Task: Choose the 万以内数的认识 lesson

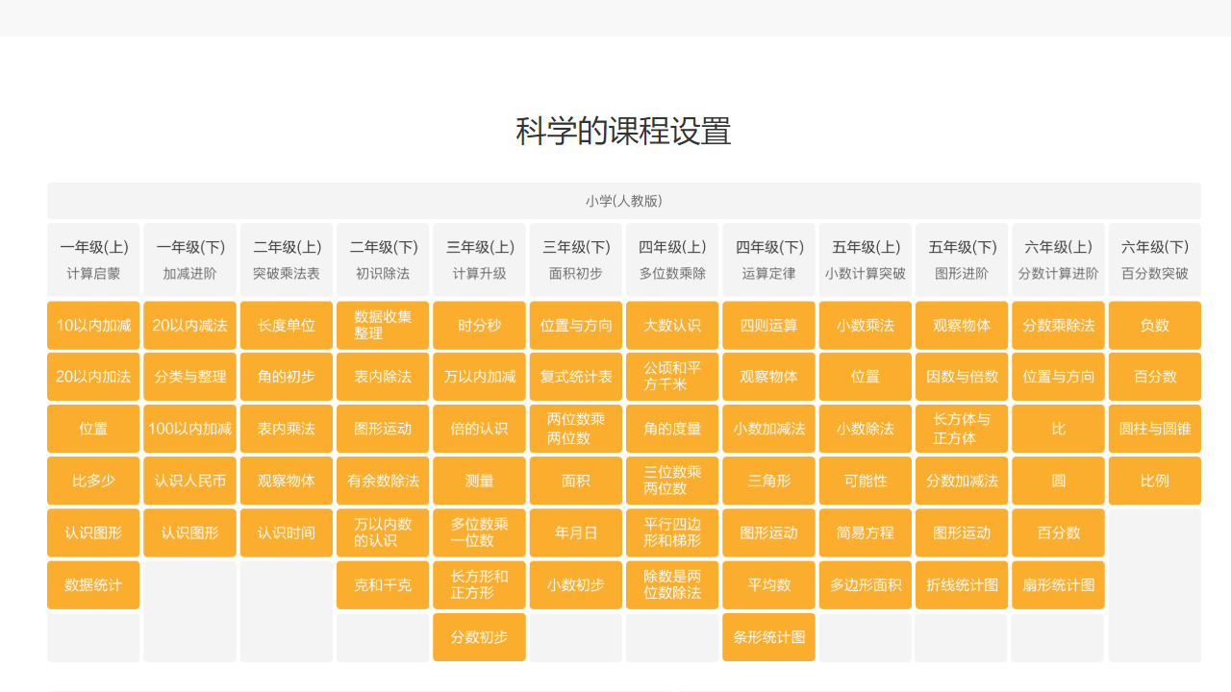Action: pyautogui.click(x=383, y=532)
